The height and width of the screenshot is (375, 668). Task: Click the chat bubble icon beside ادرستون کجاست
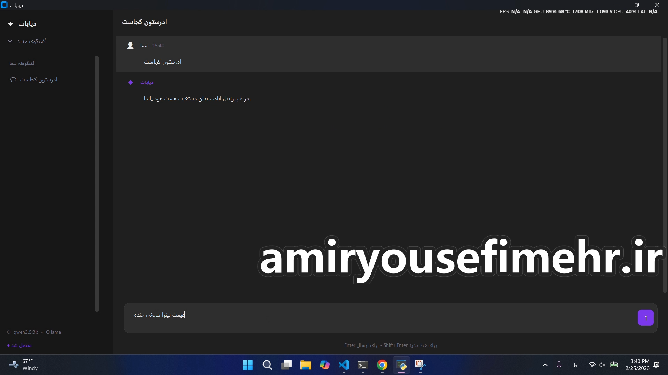pyautogui.click(x=13, y=80)
